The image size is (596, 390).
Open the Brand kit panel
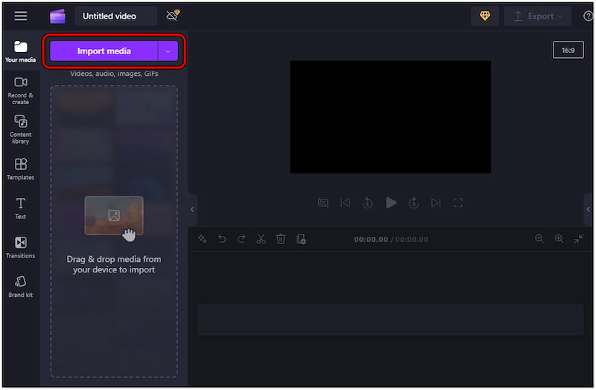[x=21, y=286]
